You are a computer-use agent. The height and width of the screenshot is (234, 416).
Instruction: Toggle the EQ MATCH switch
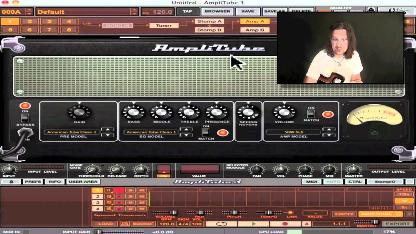(x=206, y=132)
